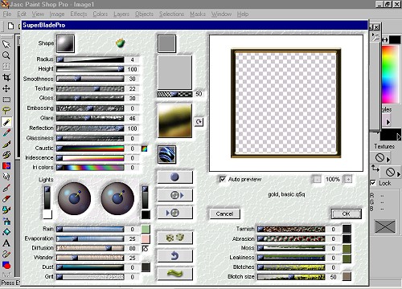
Task: Rotate the environment map
Action: point(199,122)
